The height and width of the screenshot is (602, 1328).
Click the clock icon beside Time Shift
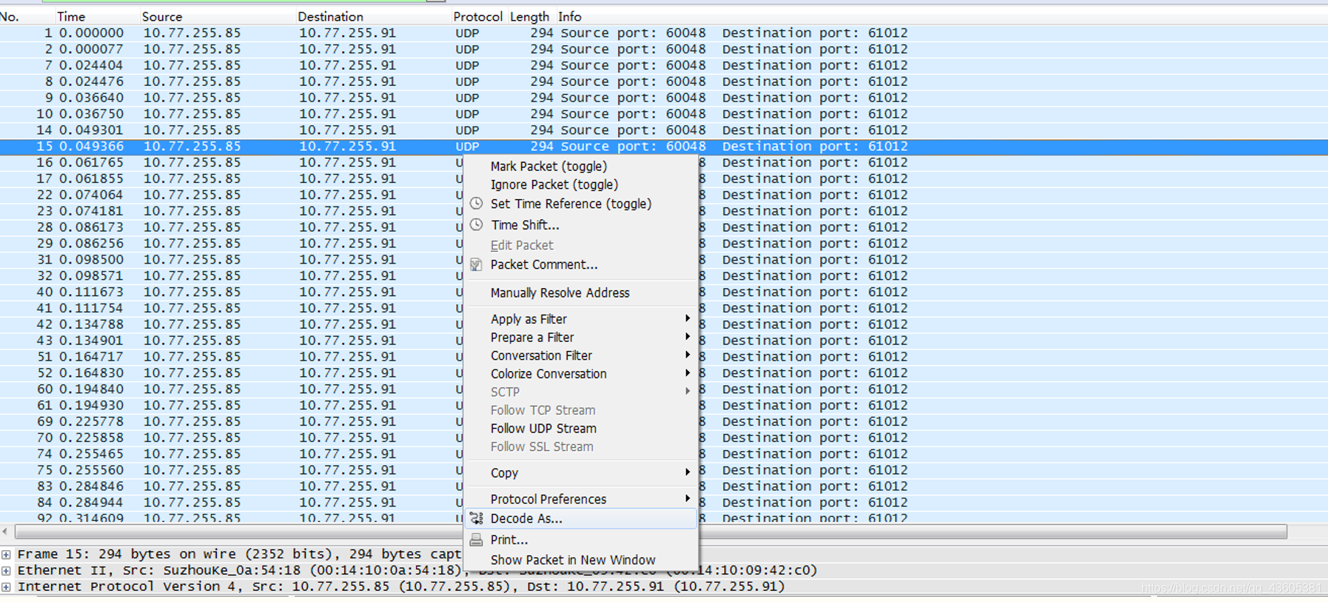coord(476,224)
